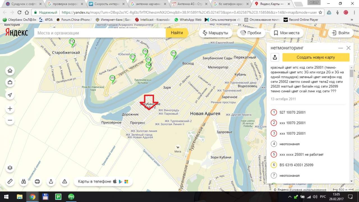Image resolution: width=359 pixels, height=202 pixels.
Task: Click the address bar URL
Action: tap(189, 12)
